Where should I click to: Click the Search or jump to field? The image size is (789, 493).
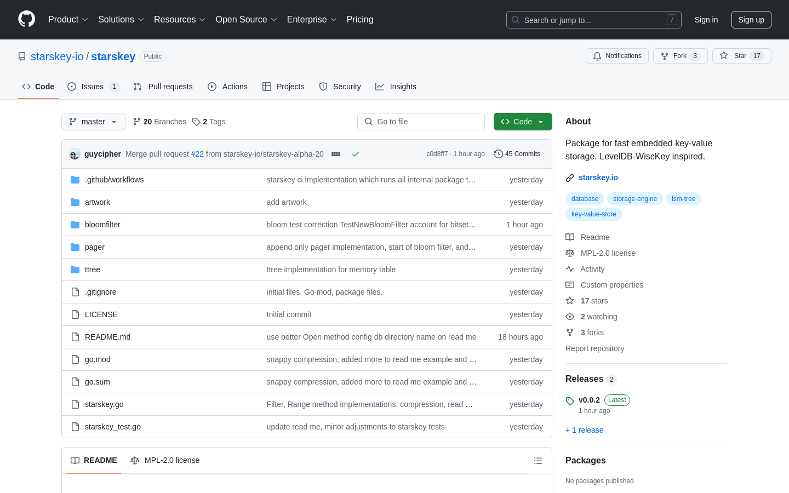pyautogui.click(x=594, y=20)
